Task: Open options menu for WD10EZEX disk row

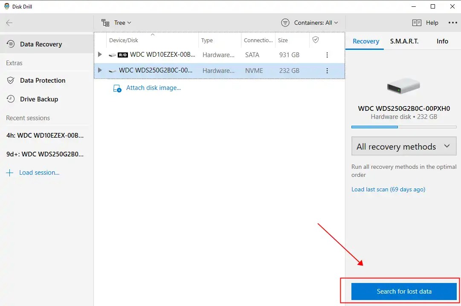Action: 327,55
